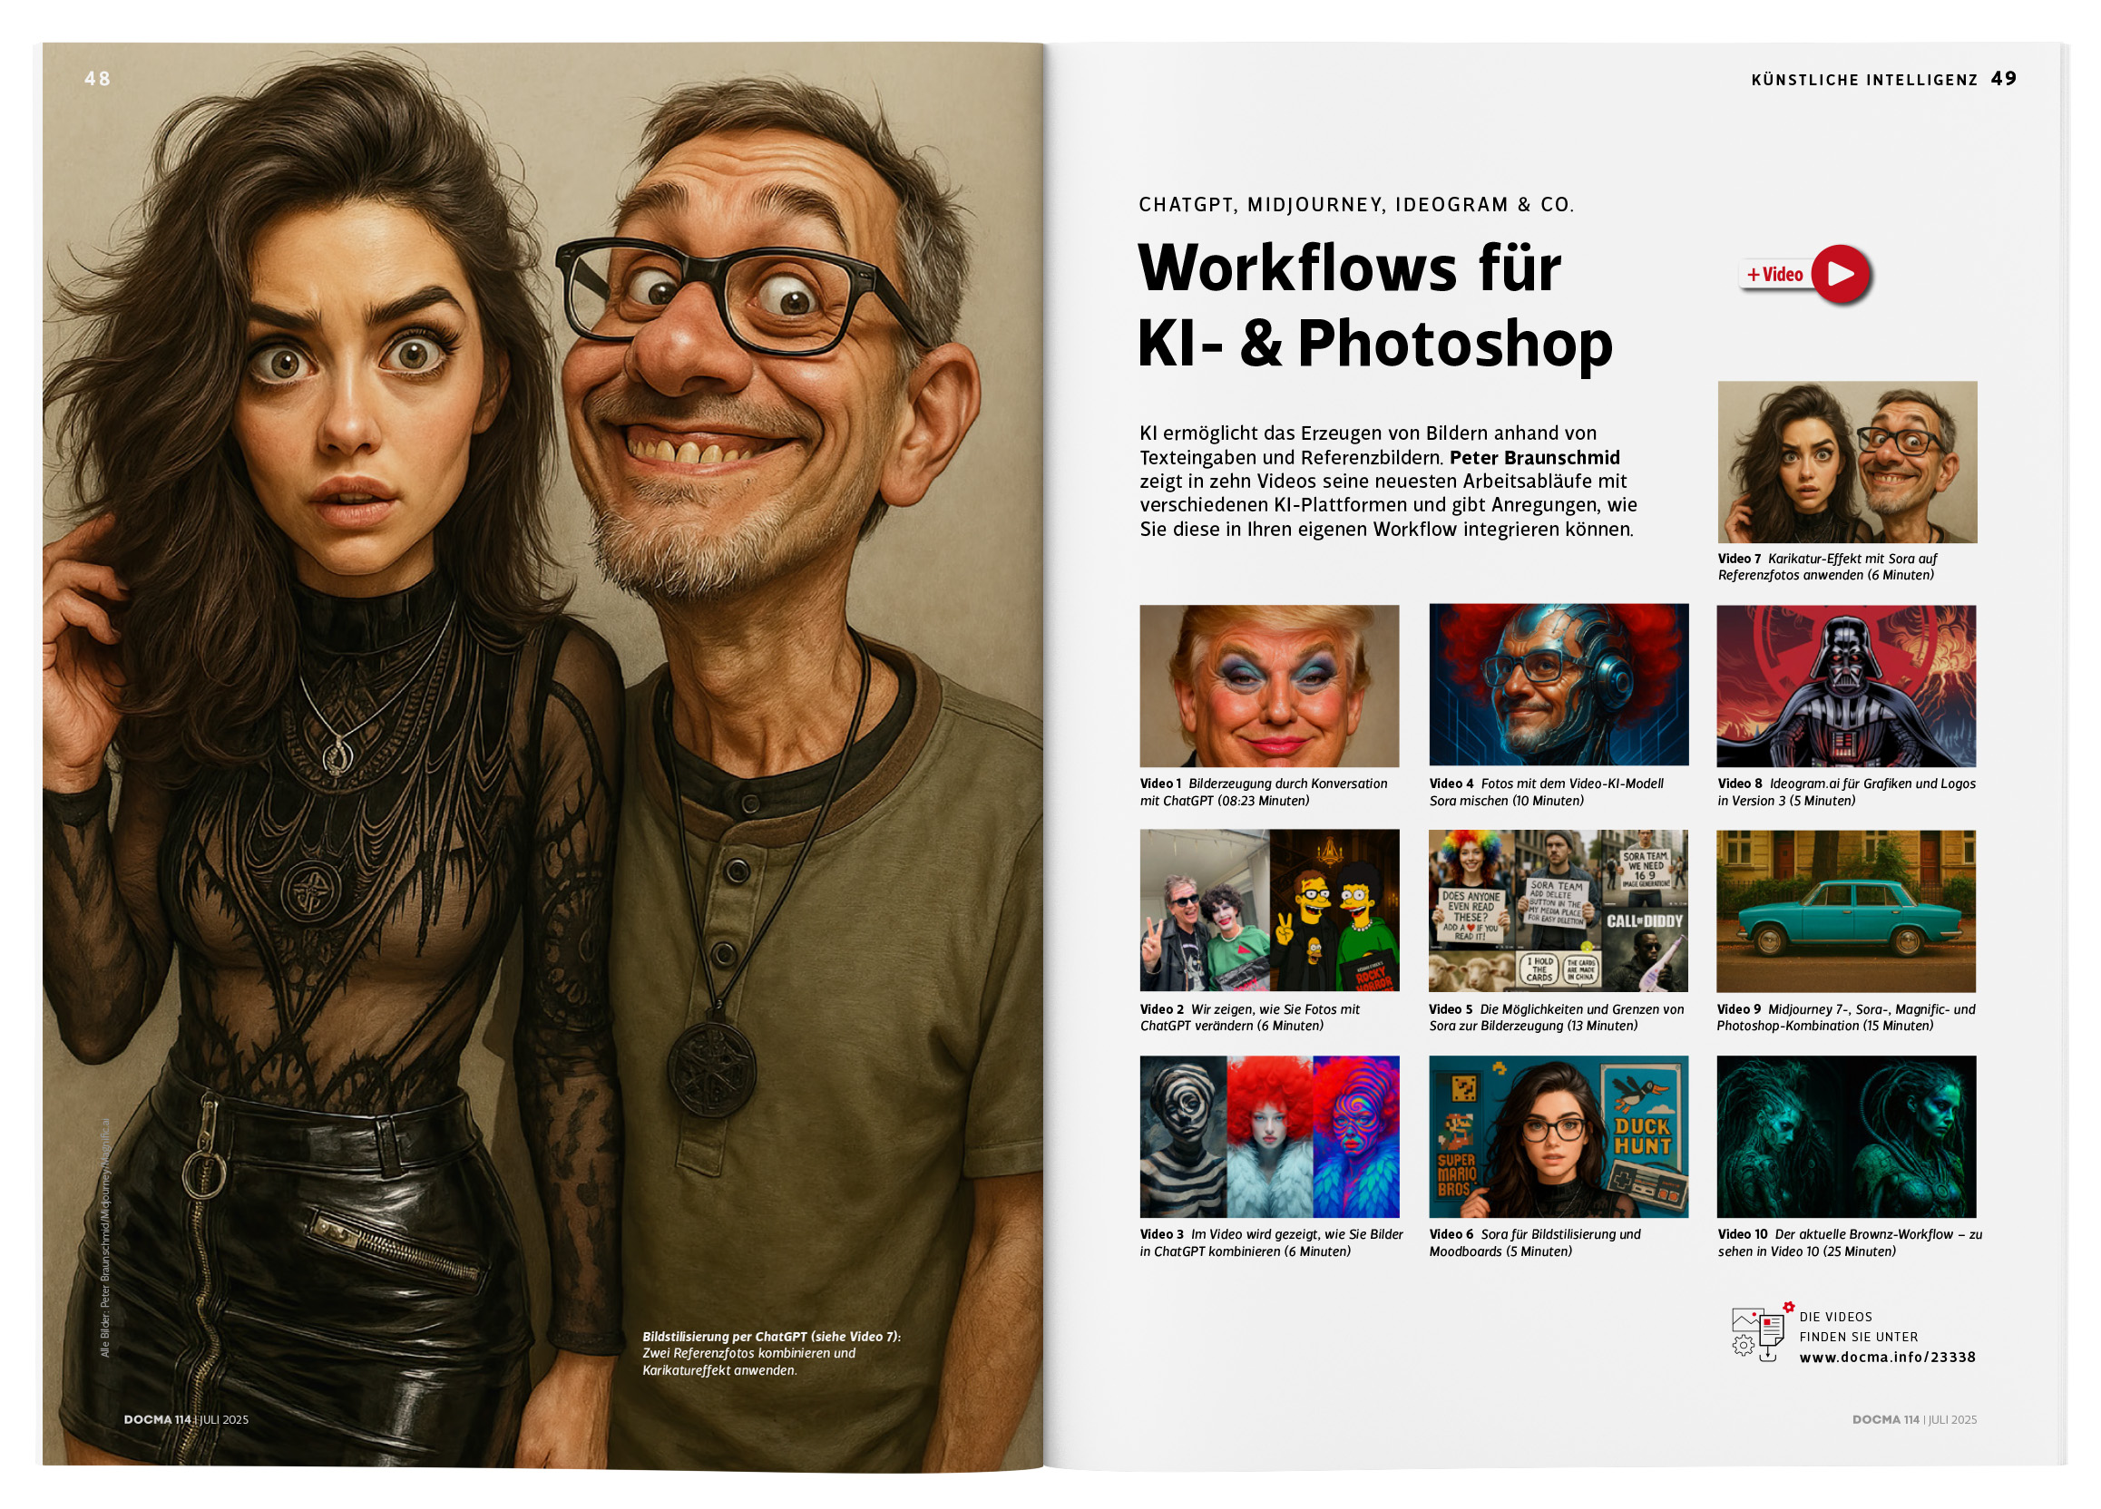Open Video 5 protest signs thumbnail
The height and width of the screenshot is (1509, 2101).
pos(1558,910)
